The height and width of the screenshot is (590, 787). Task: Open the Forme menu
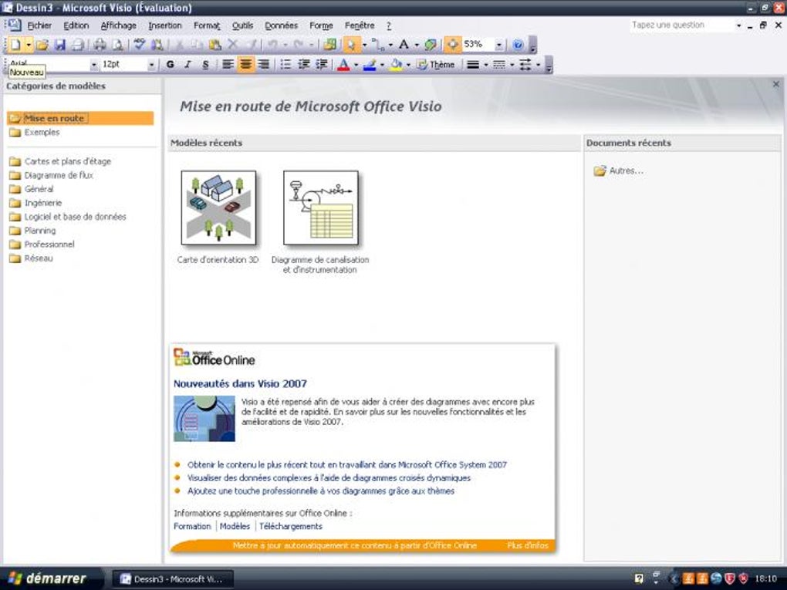(x=321, y=25)
